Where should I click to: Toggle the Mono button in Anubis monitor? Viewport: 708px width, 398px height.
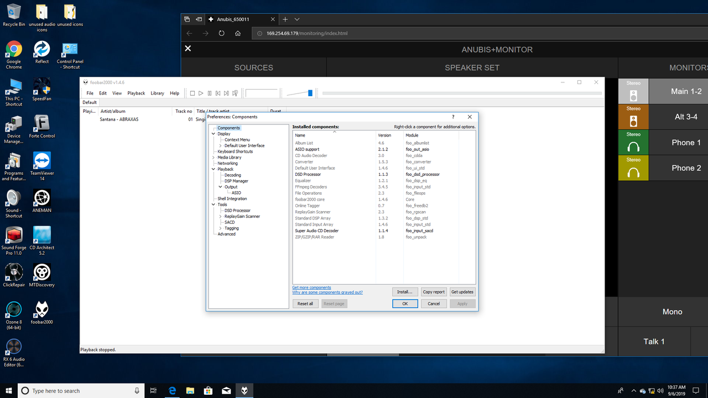coord(663,312)
